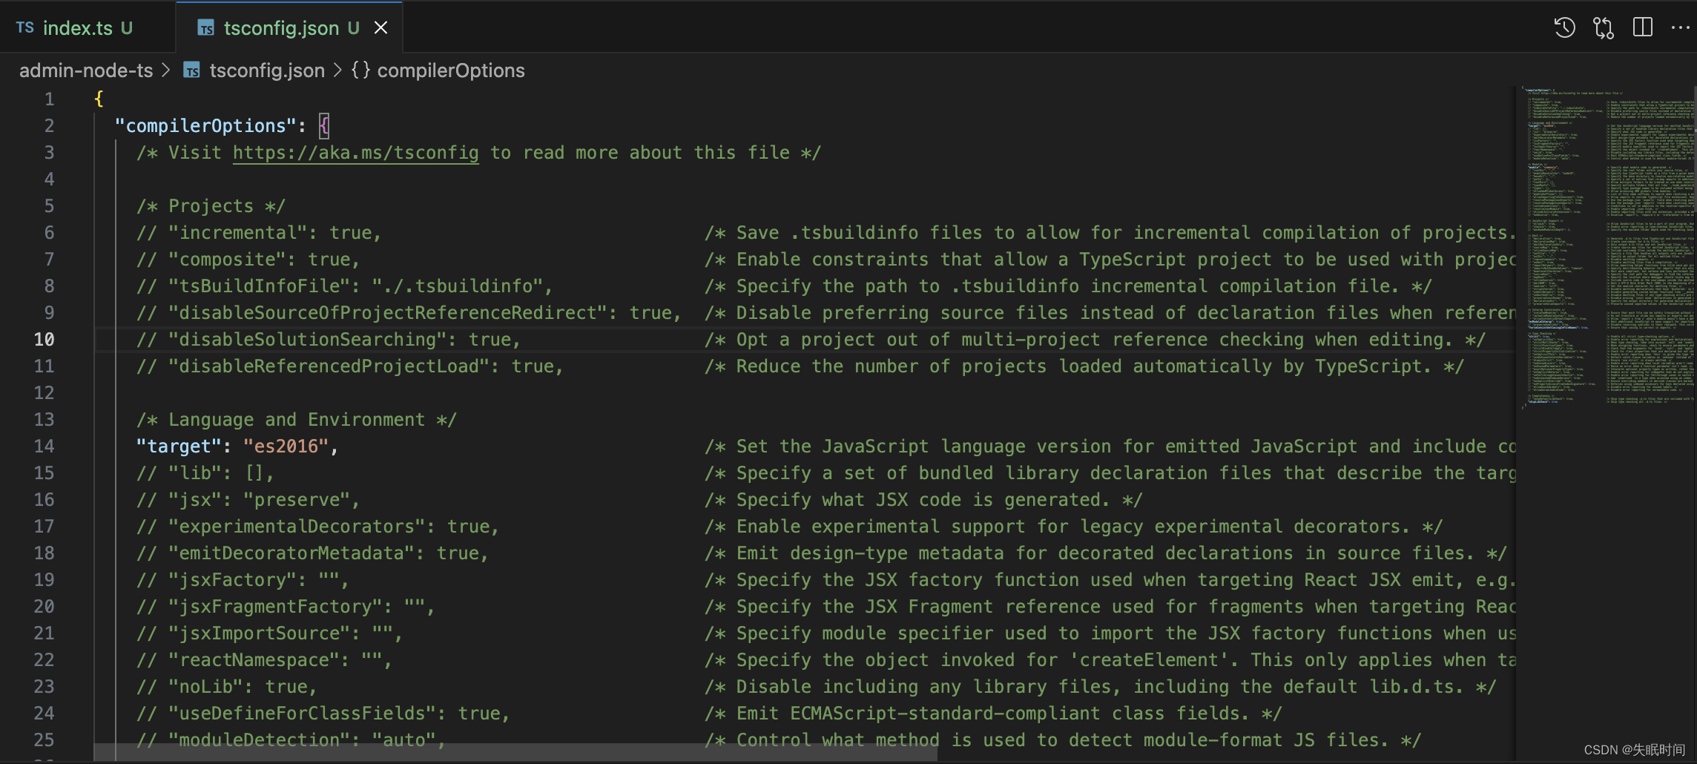Screen dimensions: 1697x764
Task: Close the tsconfig.json tab
Action: click(x=381, y=28)
